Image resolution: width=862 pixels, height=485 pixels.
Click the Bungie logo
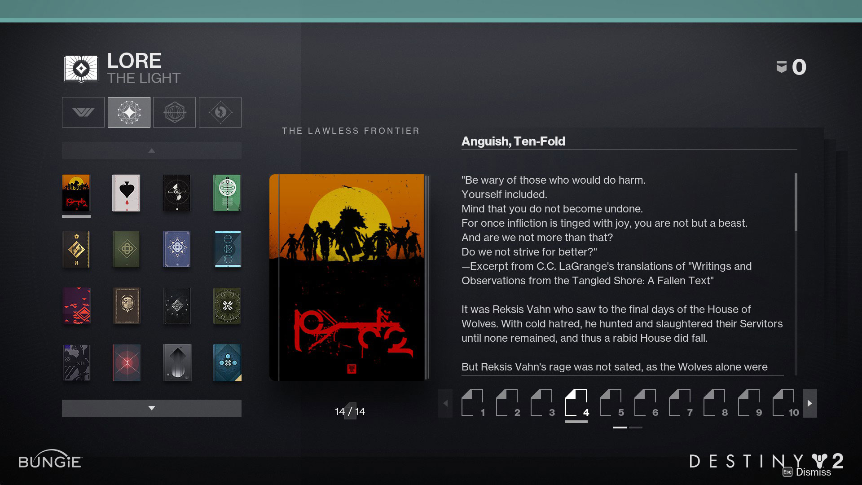(50, 459)
